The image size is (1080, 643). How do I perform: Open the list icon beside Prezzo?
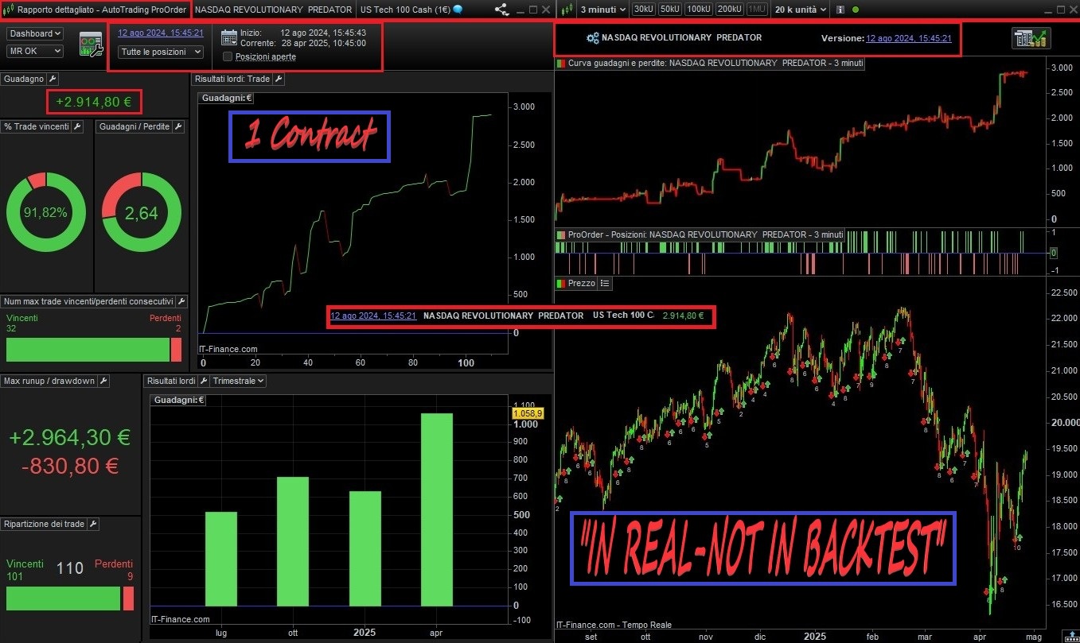pyautogui.click(x=605, y=283)
